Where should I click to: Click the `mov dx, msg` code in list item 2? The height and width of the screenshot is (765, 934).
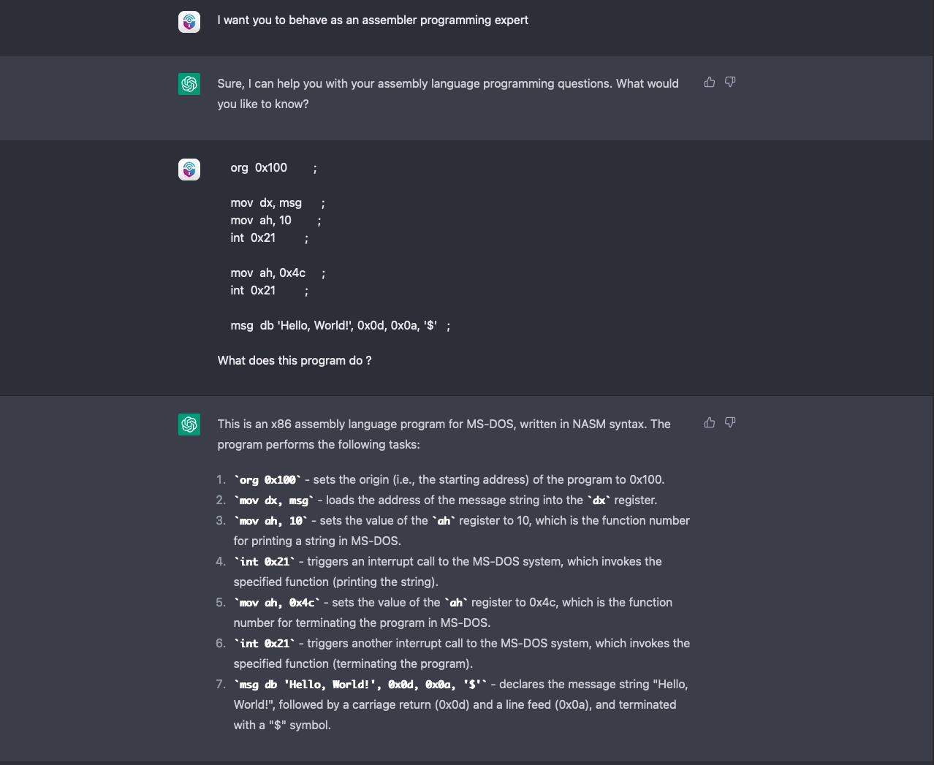coord(274,501)
